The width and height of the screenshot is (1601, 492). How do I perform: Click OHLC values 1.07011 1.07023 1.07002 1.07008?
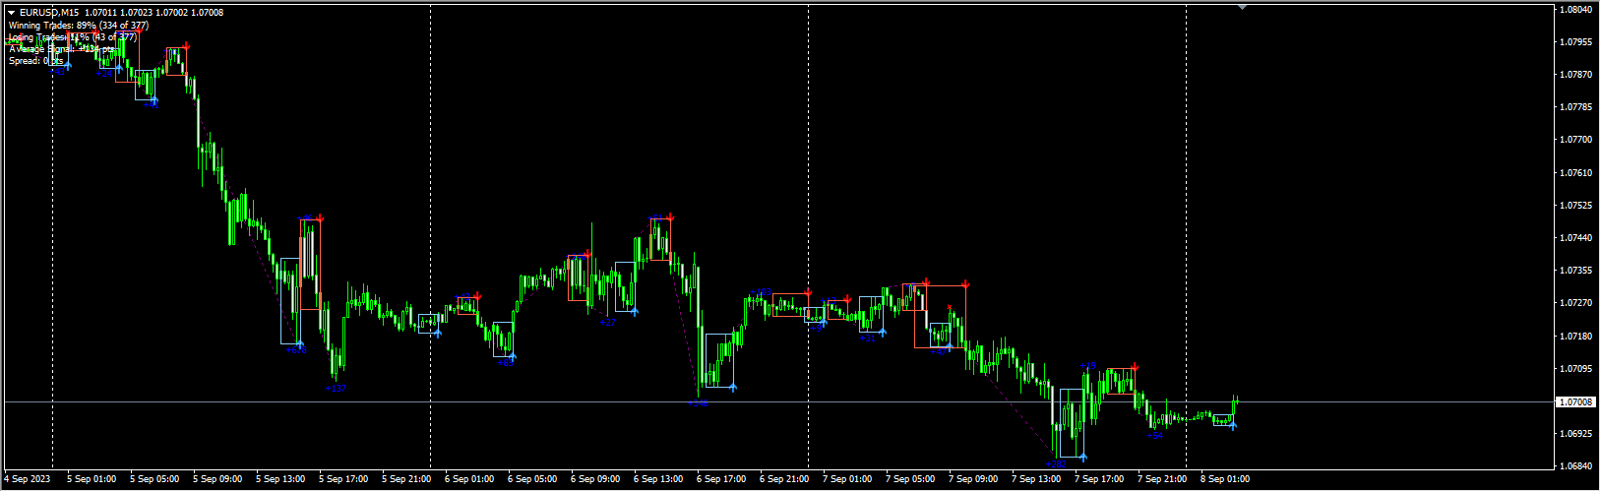(154, 13)
